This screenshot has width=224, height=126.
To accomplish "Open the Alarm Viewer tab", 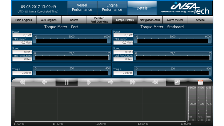I will 175,20.
